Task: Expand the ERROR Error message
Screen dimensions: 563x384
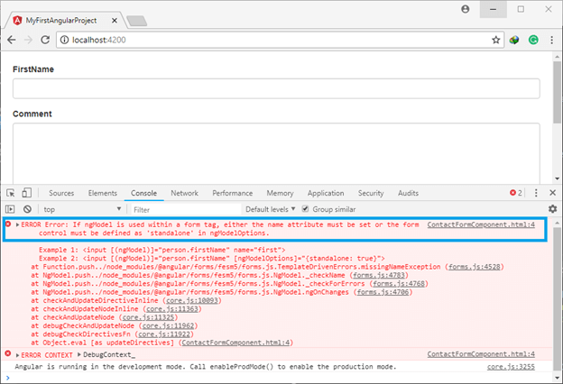Action: coord(17,225)
